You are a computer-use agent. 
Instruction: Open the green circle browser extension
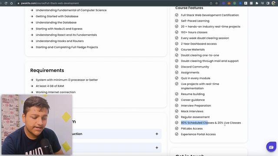(235, 3)
